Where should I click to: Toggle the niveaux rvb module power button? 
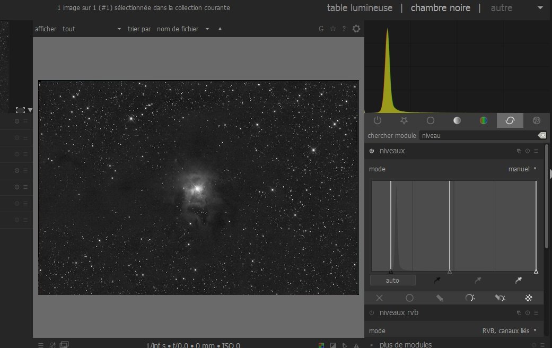click(x=372, y=312)
